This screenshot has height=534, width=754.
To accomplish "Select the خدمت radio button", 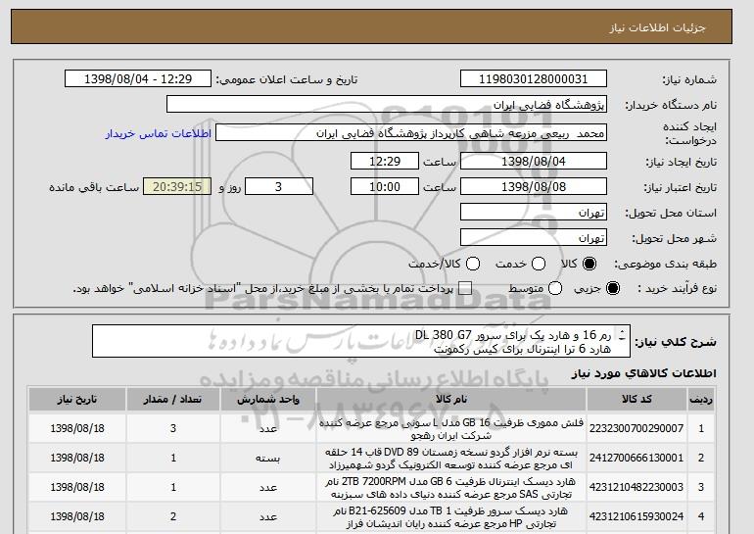I will [x=539, y=264].
